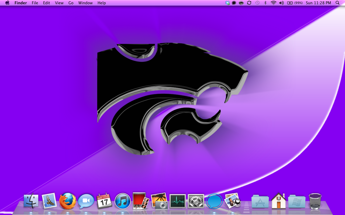Open the Wi-Fi AirPort status menu
The width and height of the screenshot is (345, 215).
click(274, 3)
